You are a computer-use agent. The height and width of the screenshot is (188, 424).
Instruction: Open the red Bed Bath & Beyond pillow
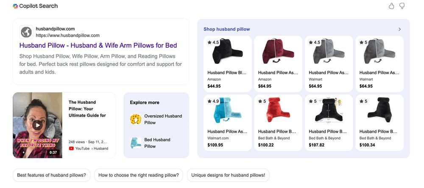[277, 122]
